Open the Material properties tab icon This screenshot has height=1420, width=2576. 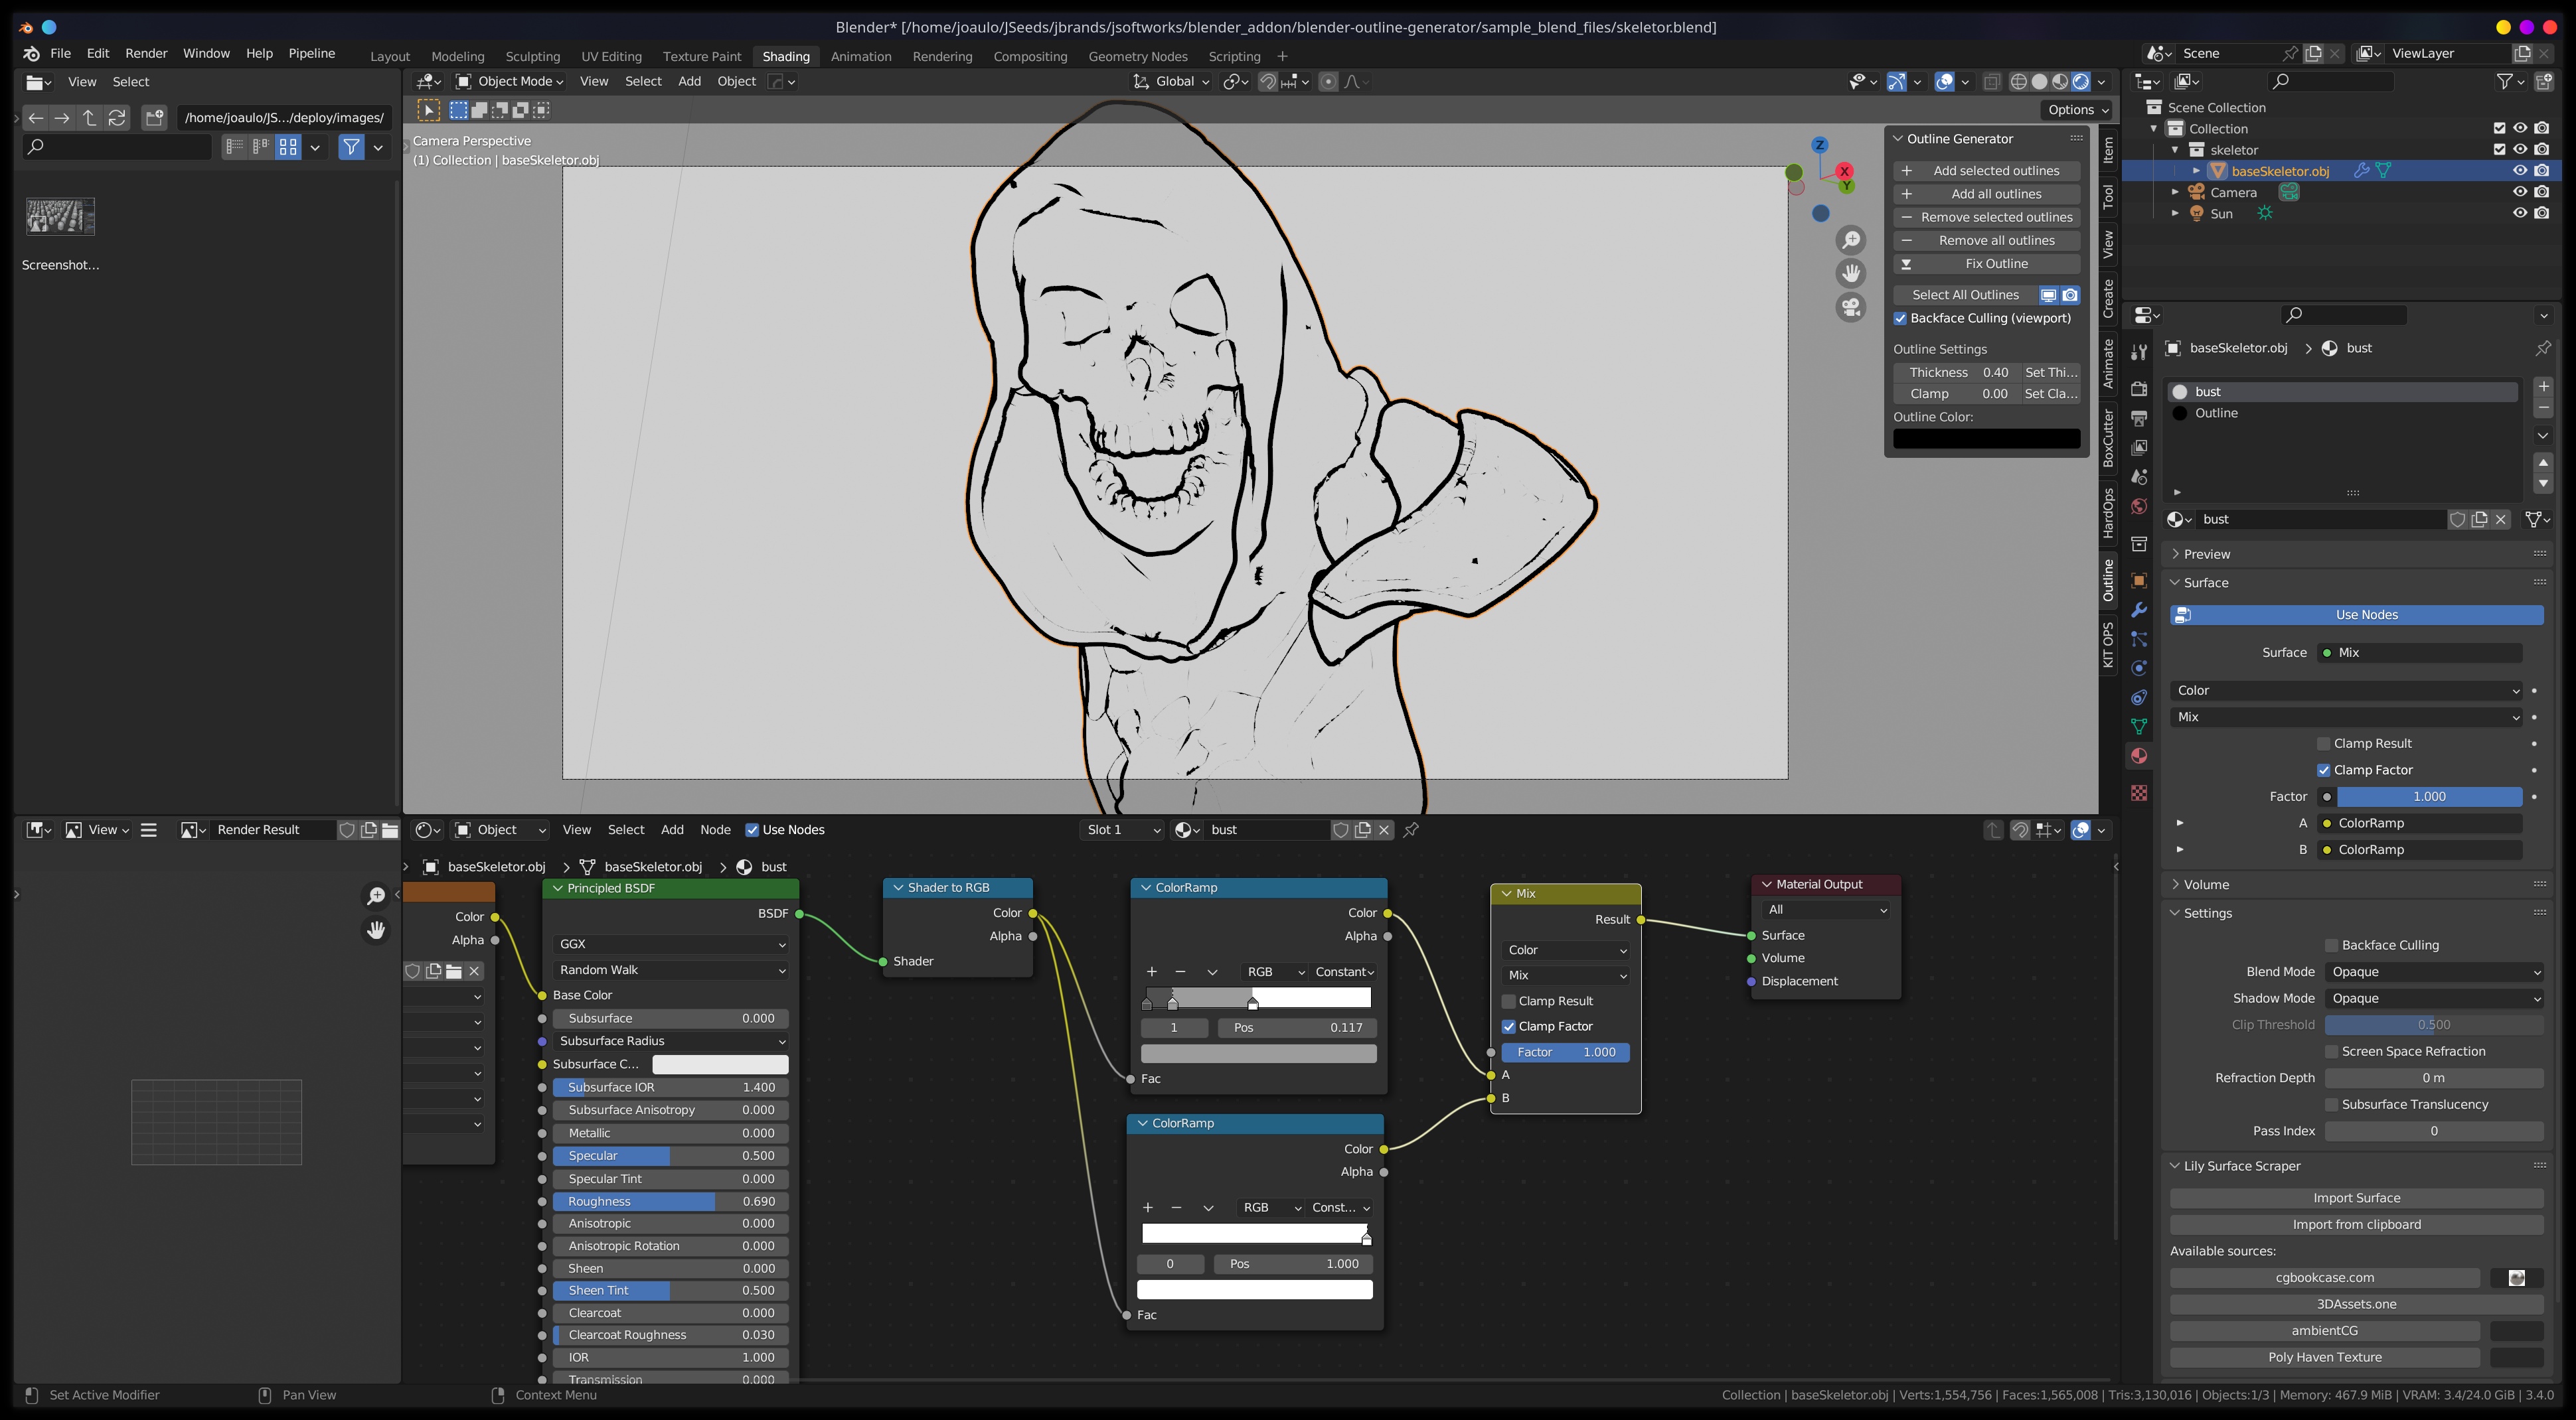tap(2139, 756)
